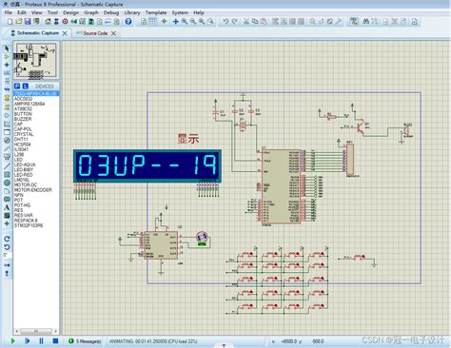This screenshot has width=451, height=348.
Task: Switch to the Source Code tab
Action: click(x=95, y=33)
